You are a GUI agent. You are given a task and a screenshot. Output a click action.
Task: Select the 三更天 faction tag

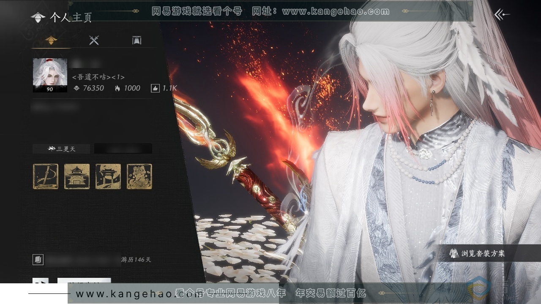coord(61,149)
